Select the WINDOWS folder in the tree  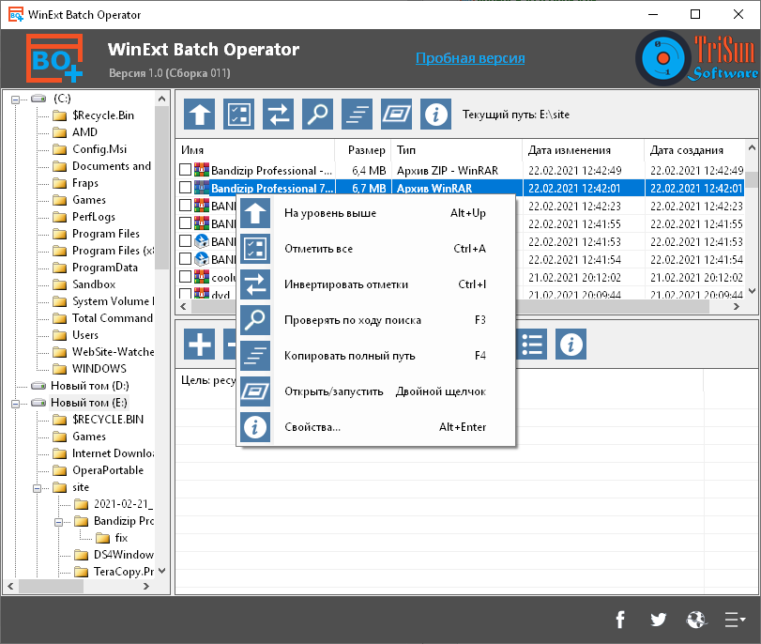(99, 369)
